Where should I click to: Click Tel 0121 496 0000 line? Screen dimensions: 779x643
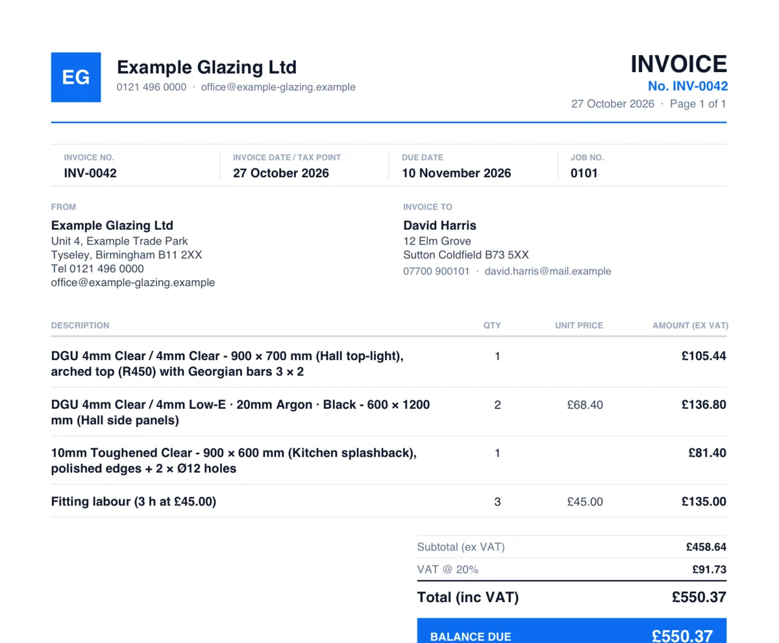(x=97, y=269)
